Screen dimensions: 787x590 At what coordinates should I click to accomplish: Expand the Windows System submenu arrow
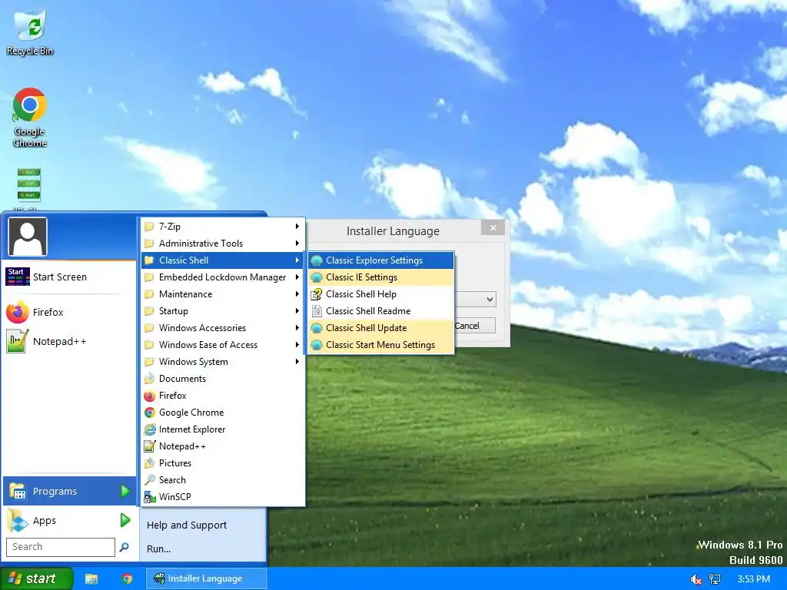click(297, 362)
